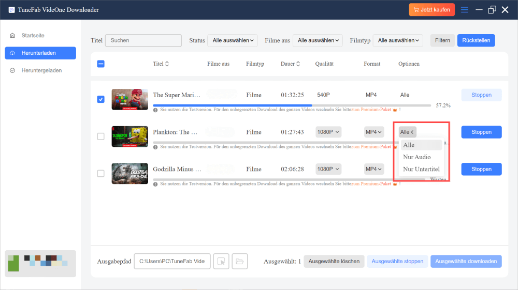
Task: Uncheck The Super Mario row checkbox
Action: pyautogui.click(x=101, y=99)
